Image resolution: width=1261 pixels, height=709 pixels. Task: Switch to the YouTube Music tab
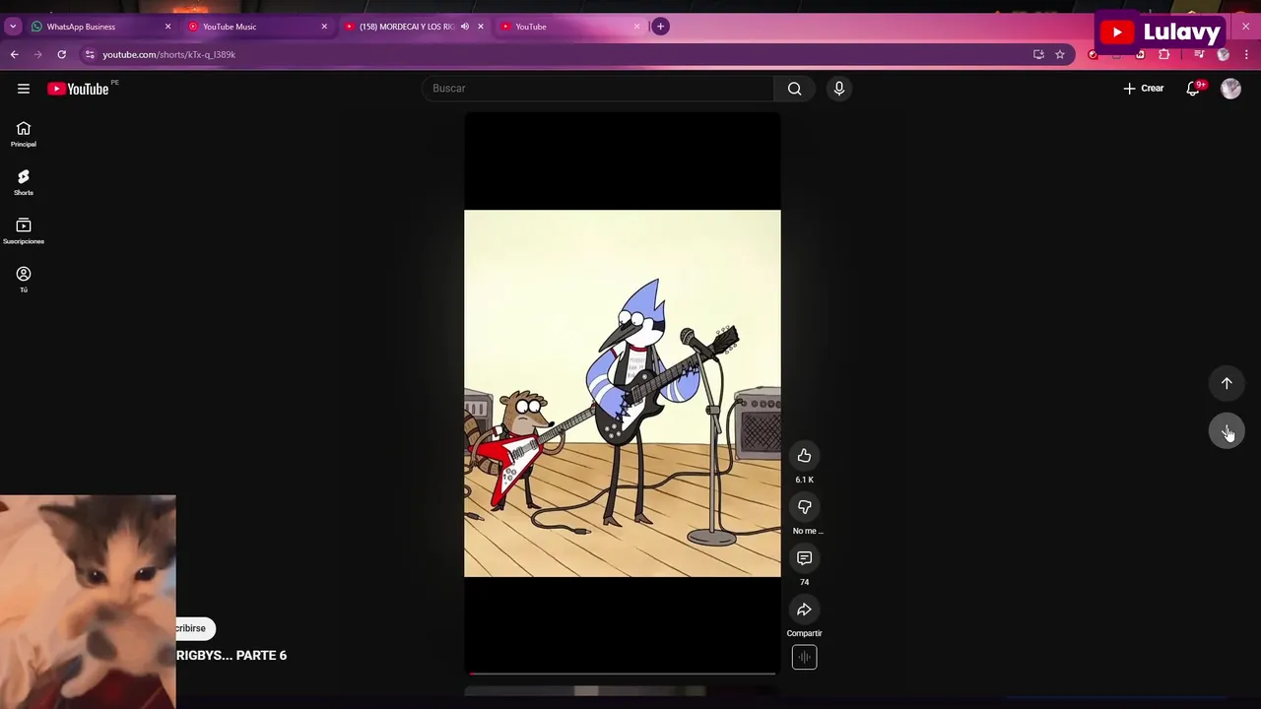254,27
